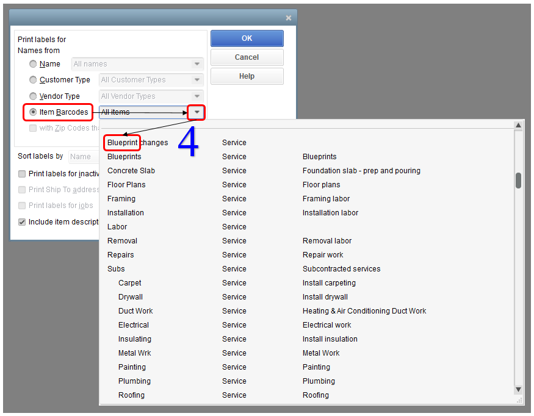The image size is (534, 416).
Task: Open the All names dropdown
Action: click(197, 63)
